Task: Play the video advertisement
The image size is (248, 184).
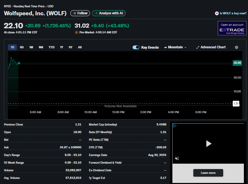Action: pos(209,144)
